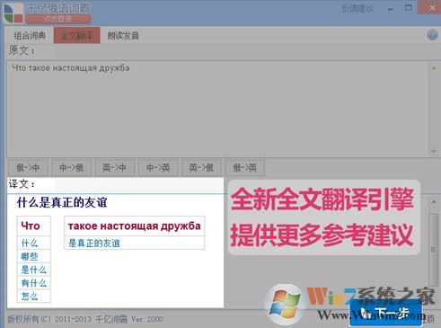
Task: Open the 反馈建议 link
Action: (x=357, y=8)
